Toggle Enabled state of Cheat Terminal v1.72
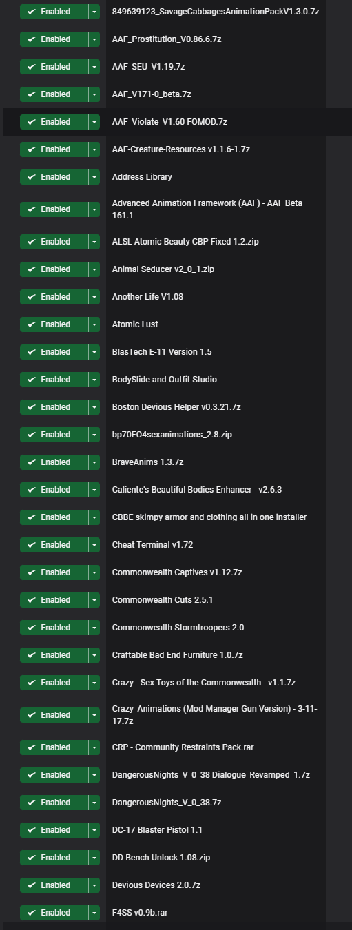352x930 pixels. point(54,545)
